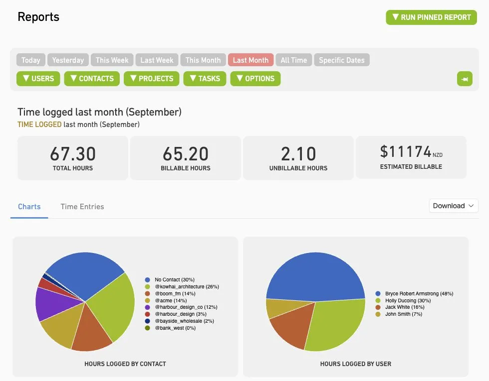Open the Tasks filter dropdown
The width and height of the screenshot is (489, 381).
(205, 79)
